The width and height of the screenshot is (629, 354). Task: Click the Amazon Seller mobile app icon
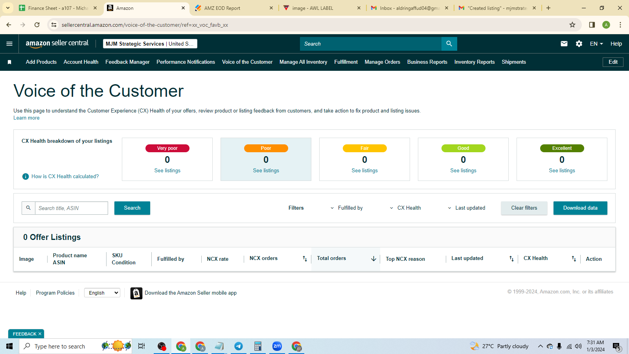(x=136, y=293)
